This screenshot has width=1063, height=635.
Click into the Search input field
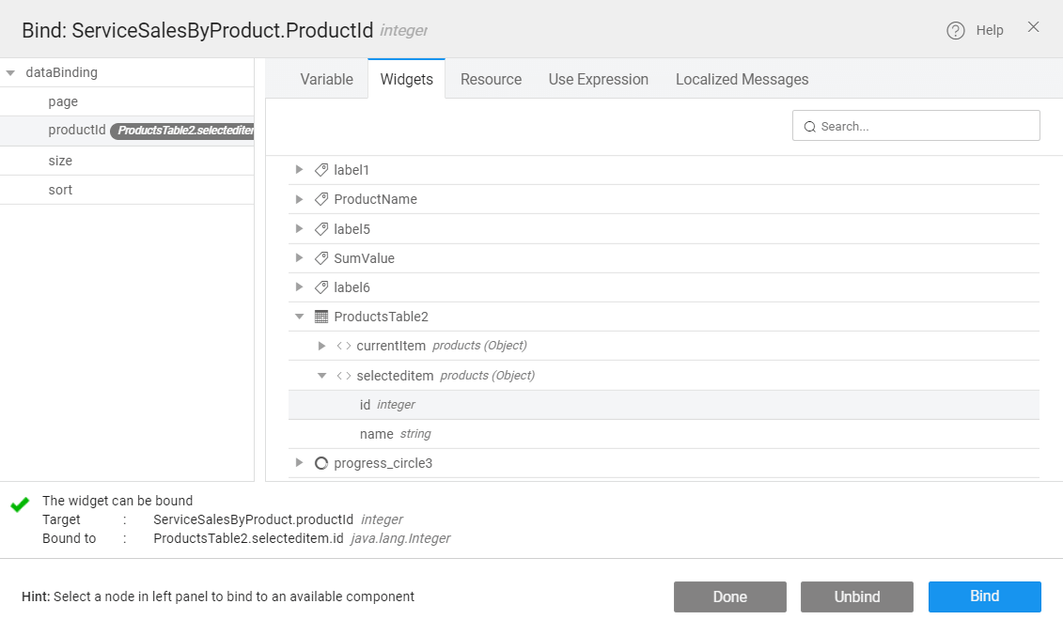[x=926, y=126]
